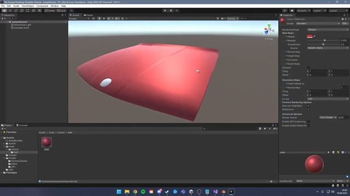
Task: Select the Rect transform tool
Action: [x=28, y=10]
